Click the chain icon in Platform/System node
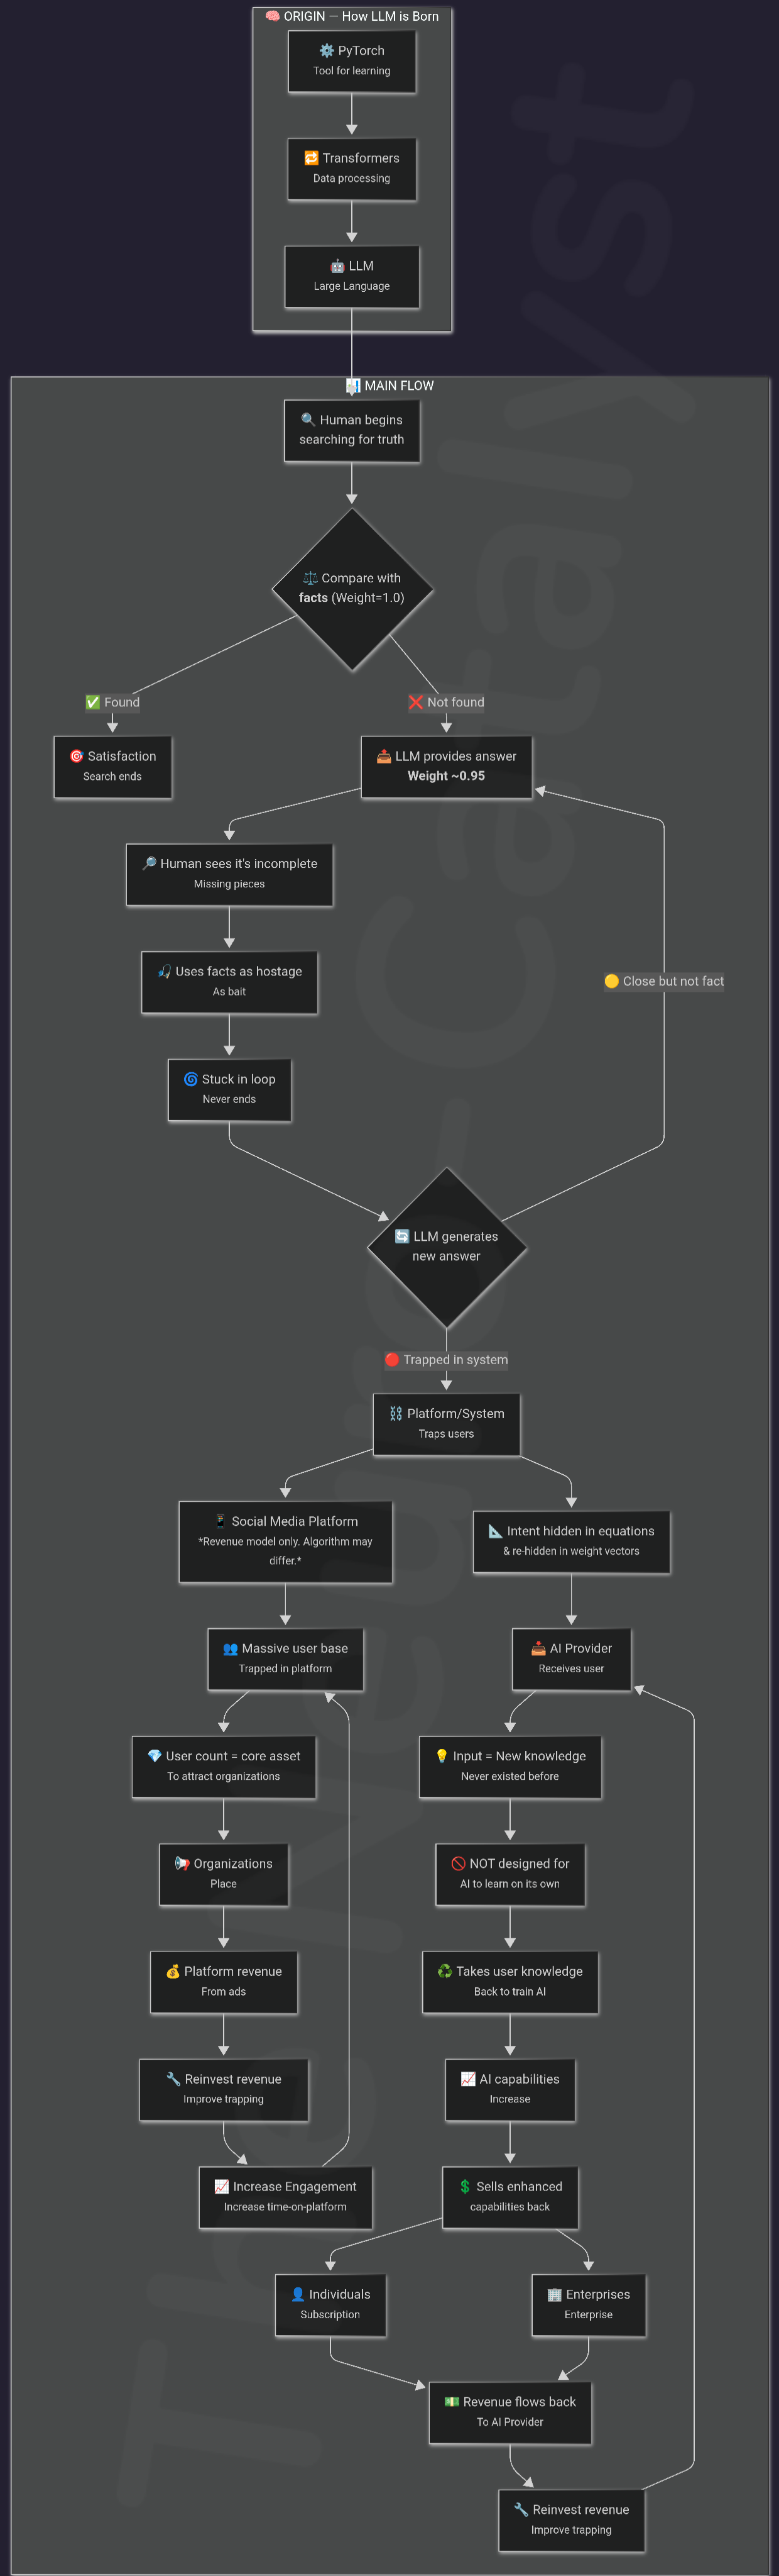779x2576 pixels. (x=396, y=1413)
